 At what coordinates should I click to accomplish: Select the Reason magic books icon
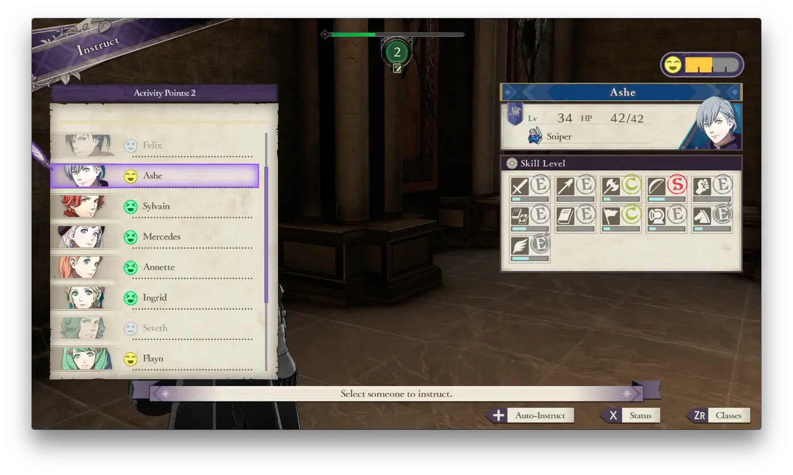tap(520, 216)
